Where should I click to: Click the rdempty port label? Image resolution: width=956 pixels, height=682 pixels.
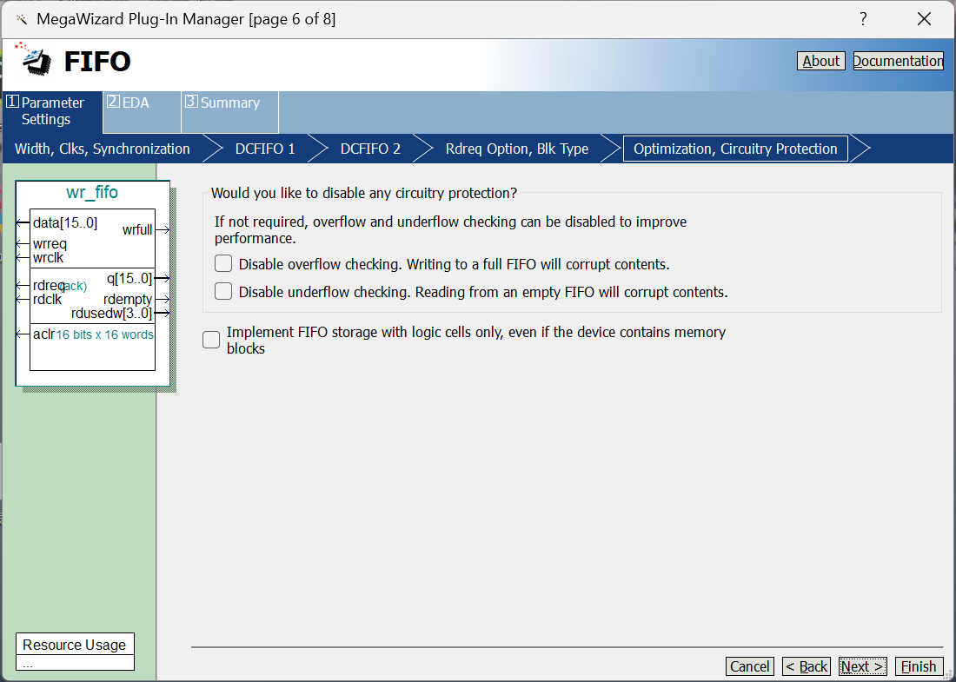coord(128,299)
